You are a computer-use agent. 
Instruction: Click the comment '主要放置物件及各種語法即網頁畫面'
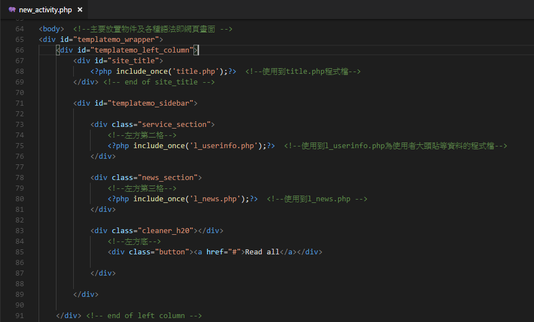click(x=153, y=29)
